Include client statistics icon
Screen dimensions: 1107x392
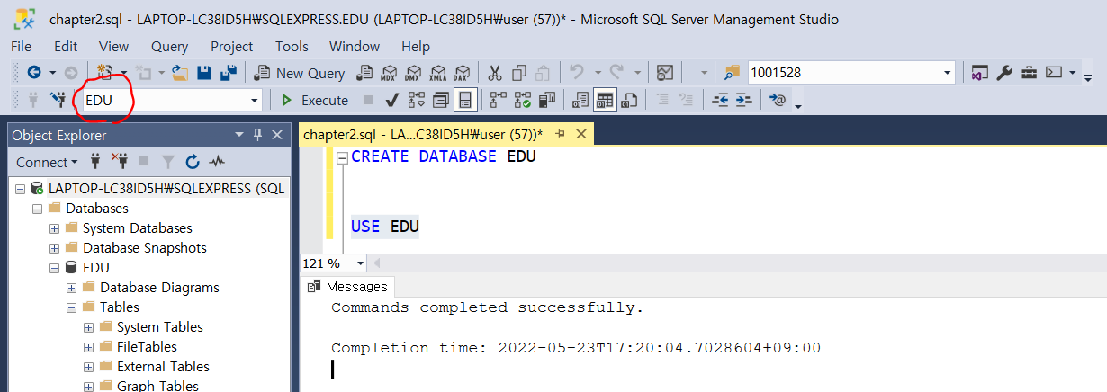point(547,100)
